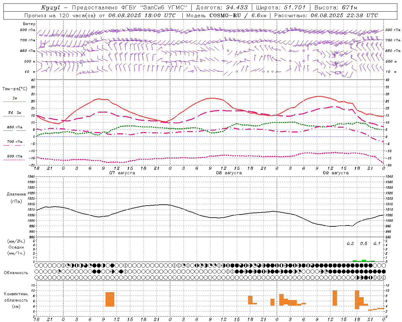
Task: Click the "Тем-ра(°C)" axis label
Action: click(15, 89)
